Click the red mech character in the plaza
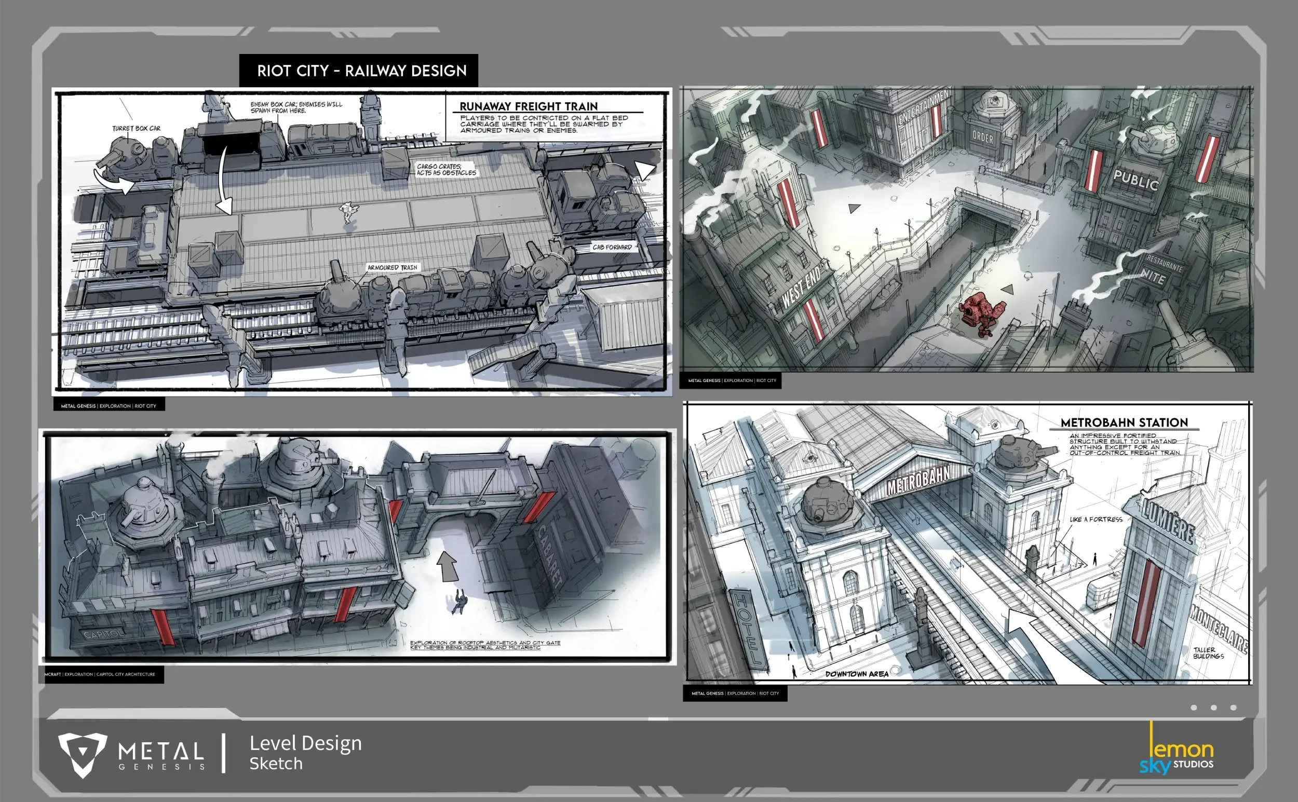 pyautogui.click(x=982, y=314)
